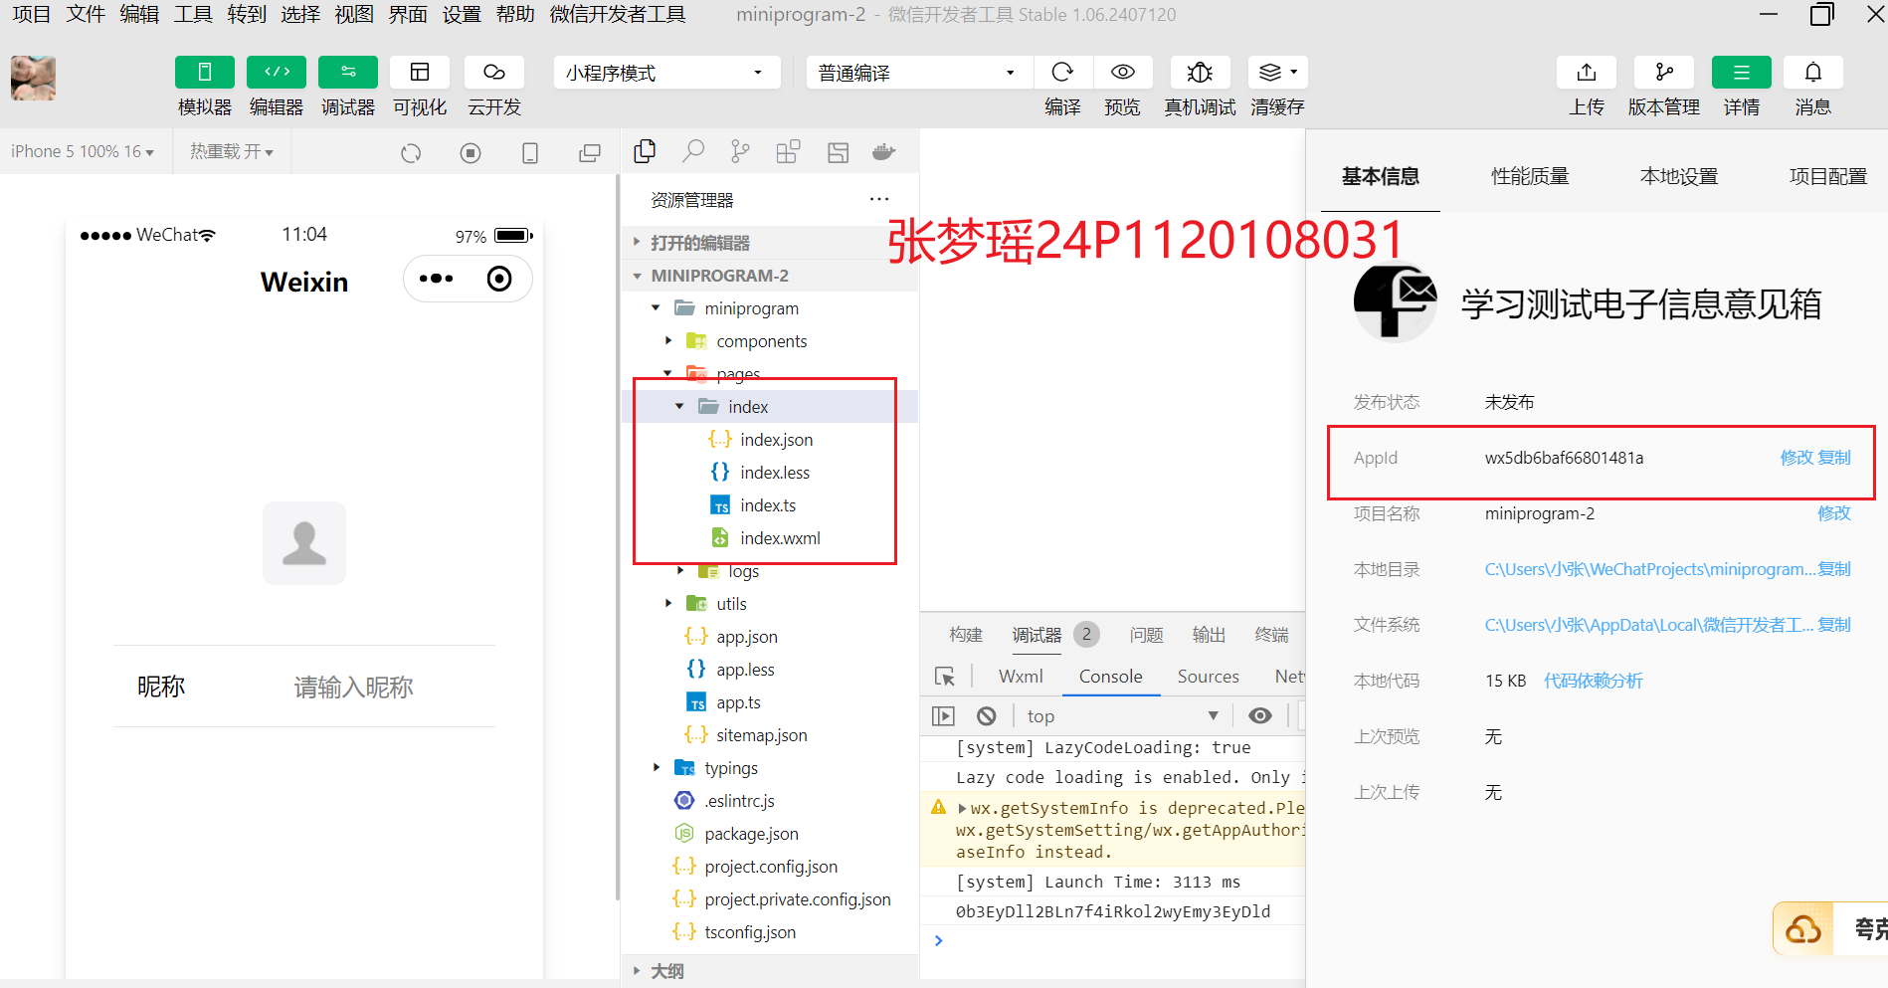Screen dimensions: 1888x988
Task: Toggle the console sidebar icon
Action: pos(943,716)
